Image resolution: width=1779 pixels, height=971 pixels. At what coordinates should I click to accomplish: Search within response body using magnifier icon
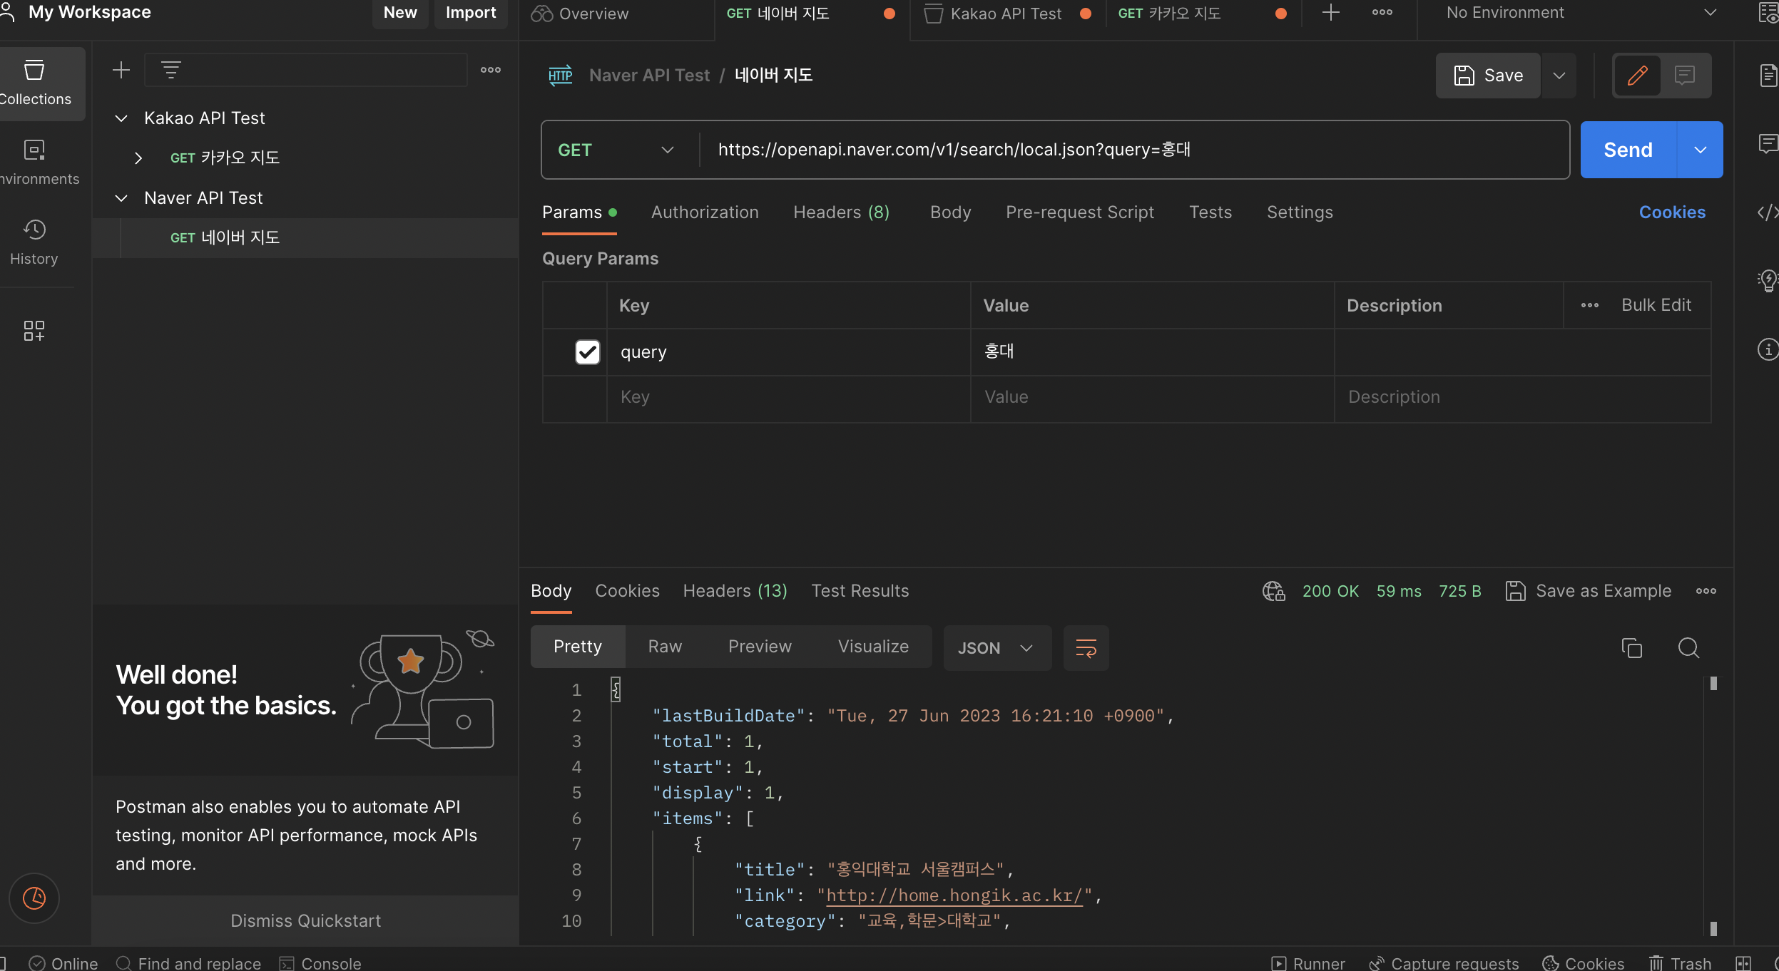pyautogui.click(x=1688, y=648)
